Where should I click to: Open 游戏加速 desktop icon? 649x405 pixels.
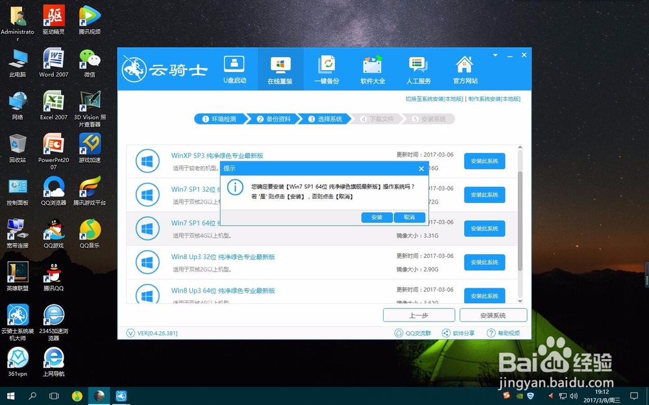point(90,148)
